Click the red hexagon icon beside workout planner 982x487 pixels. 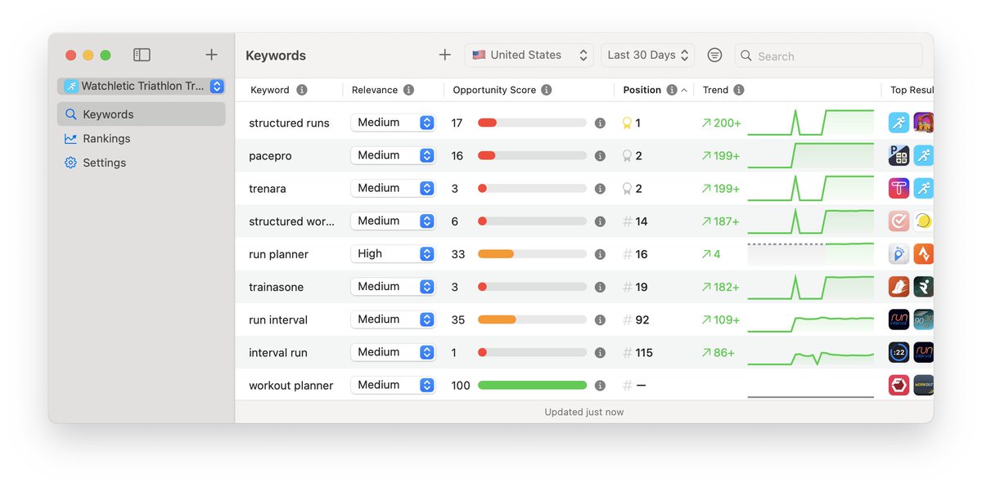click(899, 385)
